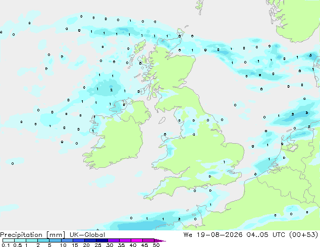Click the forecast offset '(00+53)'
This screenshot has height=247, width=320.
coord(304,235)
